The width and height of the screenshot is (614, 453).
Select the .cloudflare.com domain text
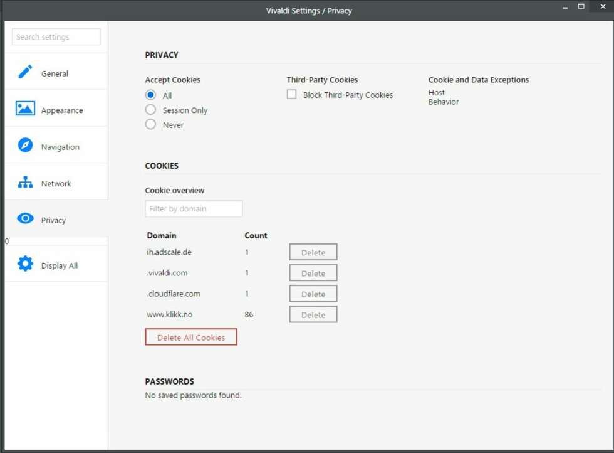click(x=174, y=294)
